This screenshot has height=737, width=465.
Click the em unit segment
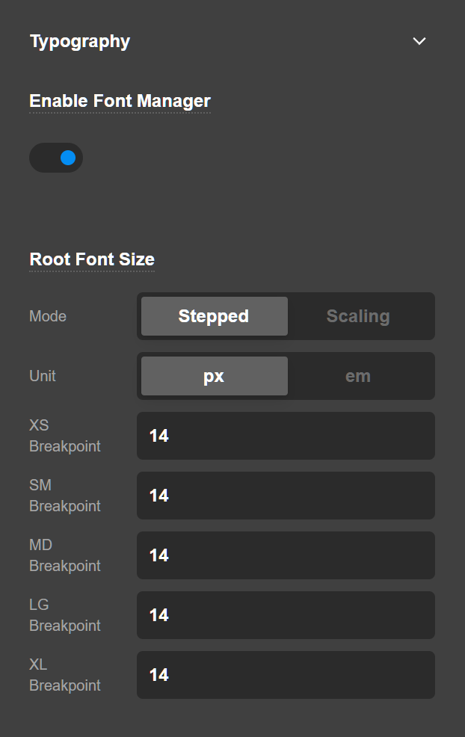(x=357, y=375)
